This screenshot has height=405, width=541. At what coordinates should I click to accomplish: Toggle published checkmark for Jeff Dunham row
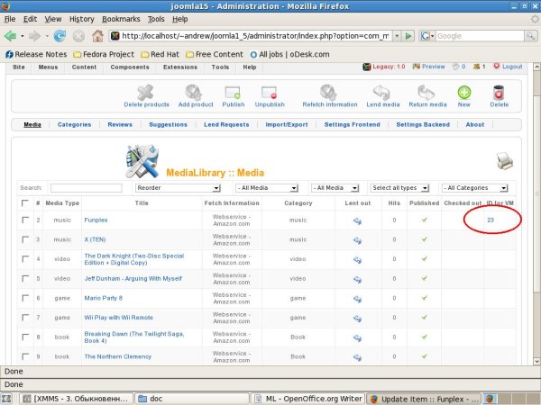point(425,278)
